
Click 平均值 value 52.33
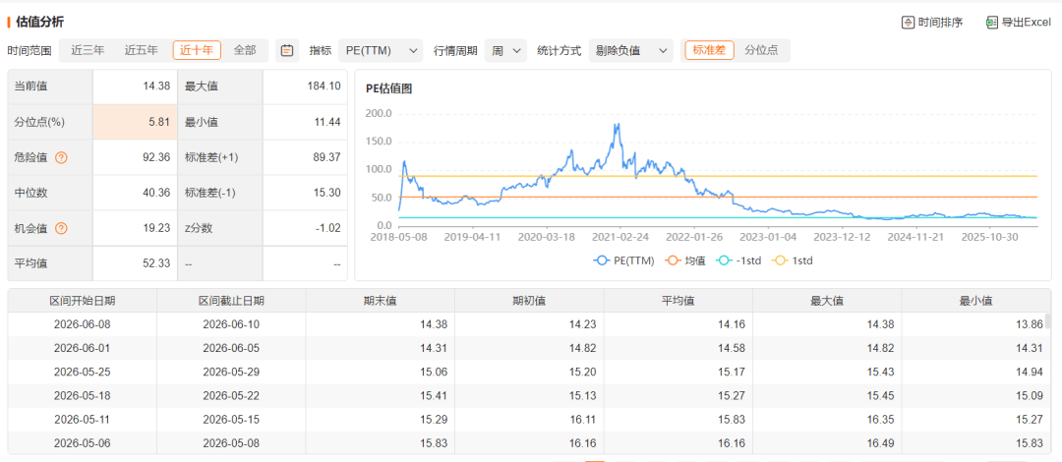[157, 262]
